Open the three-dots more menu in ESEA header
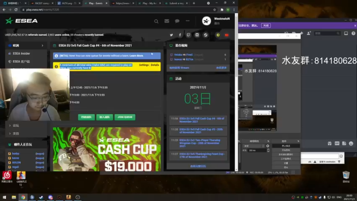The height and width of the screenshot is (201, 357). tap(187, 21)
